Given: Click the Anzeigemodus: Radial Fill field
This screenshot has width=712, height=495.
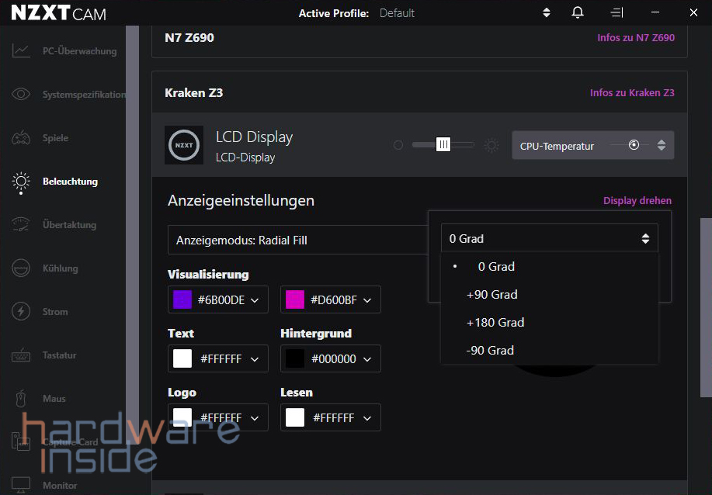Looking at the screenshot, I should tap(298, 240).
